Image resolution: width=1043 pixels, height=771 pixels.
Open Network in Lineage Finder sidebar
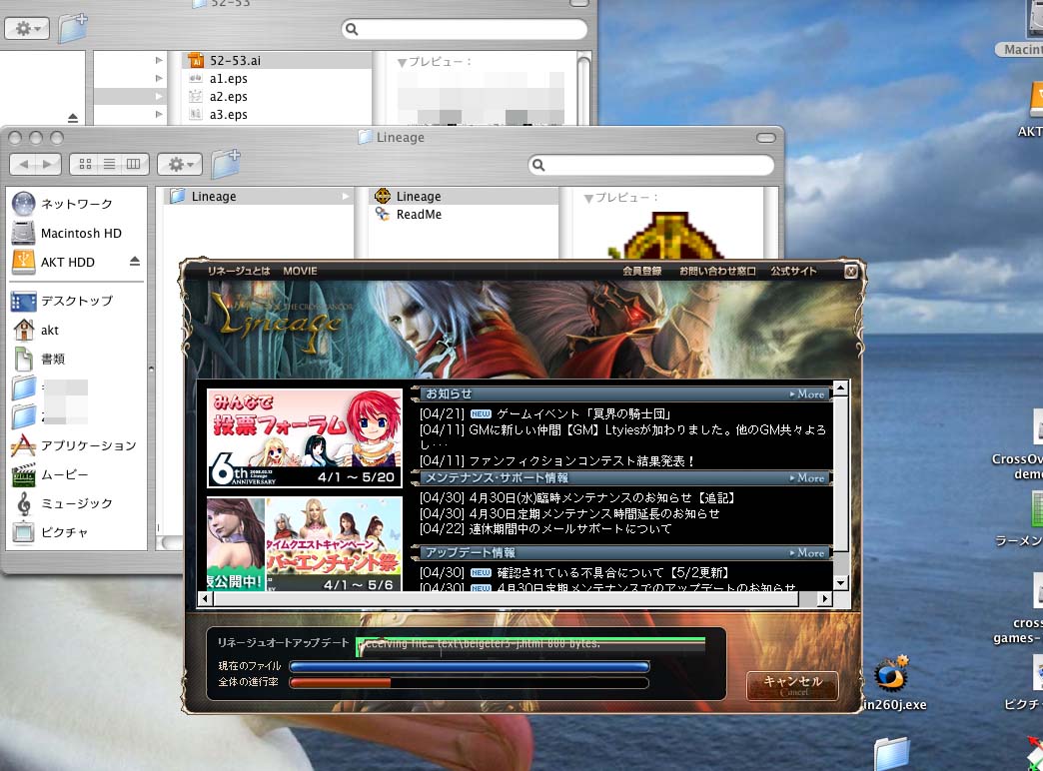click(x=63, y=204)
